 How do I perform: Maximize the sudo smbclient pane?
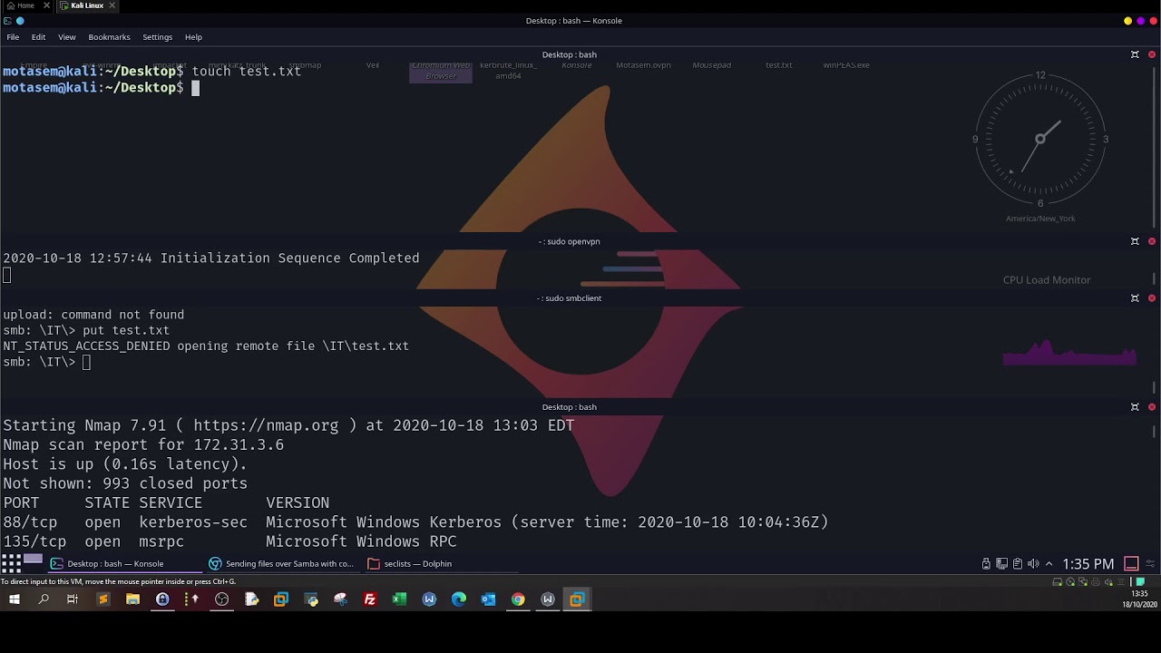[x=1135, y=297]
